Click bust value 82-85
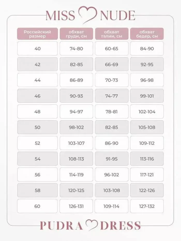 [x=76, y=64]
